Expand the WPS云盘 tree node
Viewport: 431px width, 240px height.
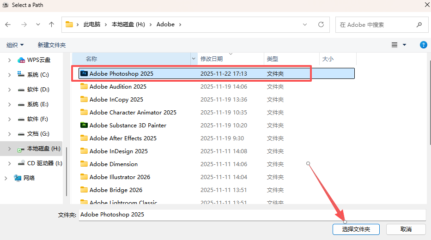tap(9, 60)
